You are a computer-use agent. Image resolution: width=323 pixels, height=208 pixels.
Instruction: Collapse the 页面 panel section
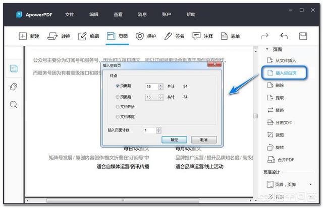[267, 49]
